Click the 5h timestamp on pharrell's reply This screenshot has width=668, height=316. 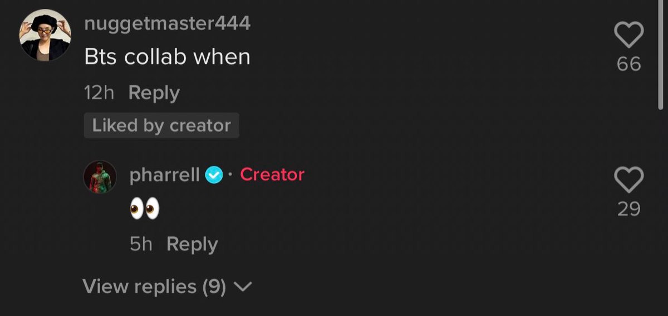pyautogui.click(x=141, y=244)
